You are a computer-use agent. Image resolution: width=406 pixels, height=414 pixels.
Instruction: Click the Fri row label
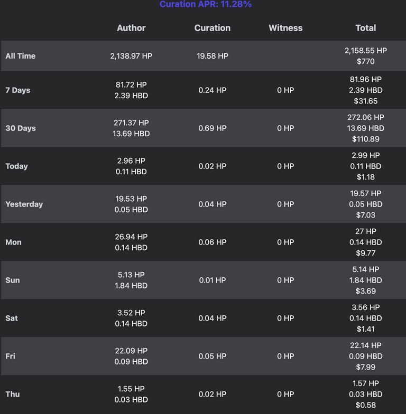click(x=11, y=356)
